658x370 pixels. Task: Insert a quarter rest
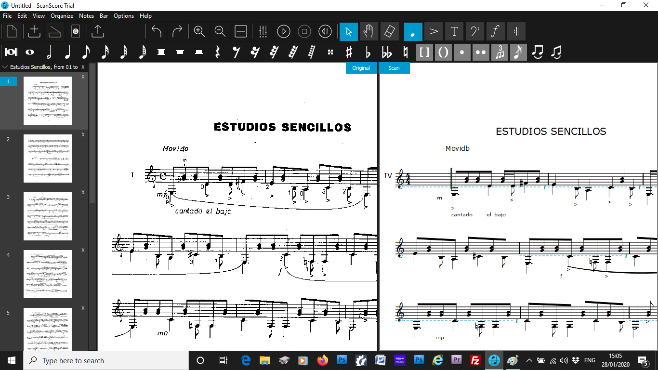(218, 52)
